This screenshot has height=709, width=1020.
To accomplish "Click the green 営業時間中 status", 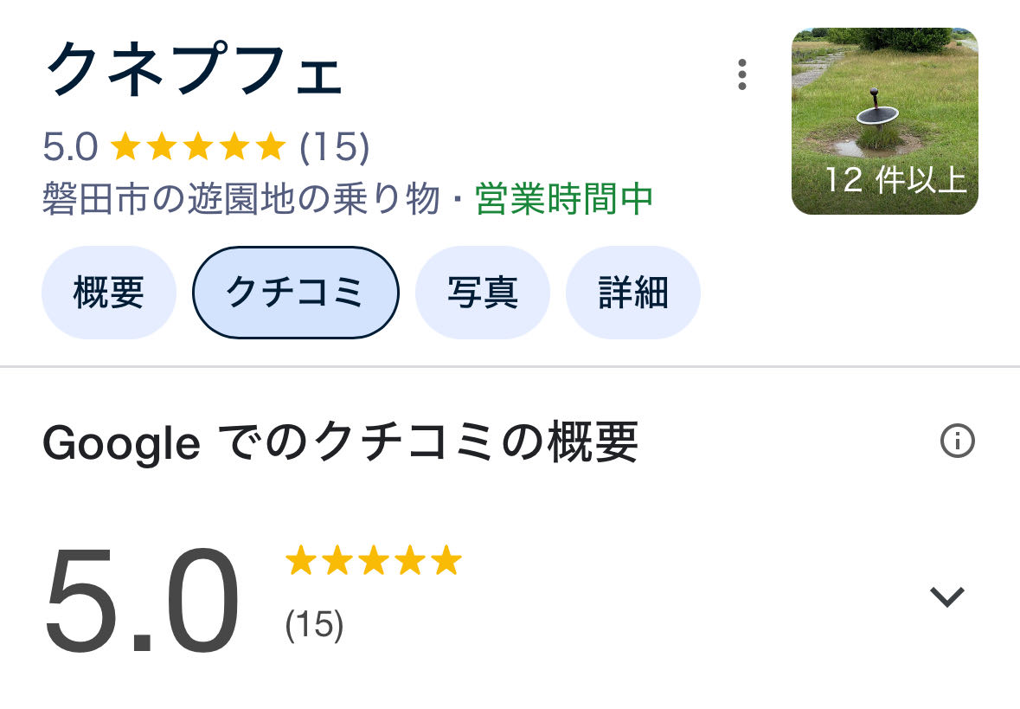I will tap(564, 199).
